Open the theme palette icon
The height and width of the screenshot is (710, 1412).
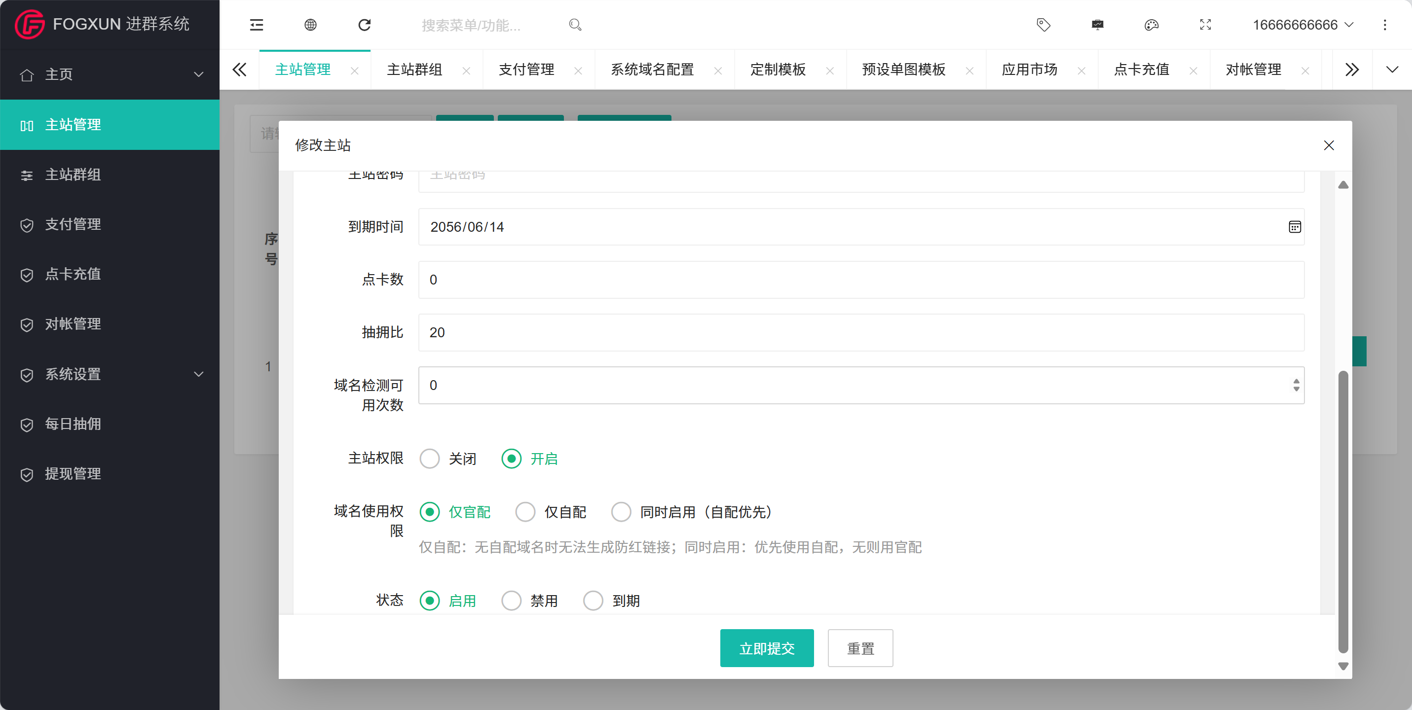[x=1152, y=25]
